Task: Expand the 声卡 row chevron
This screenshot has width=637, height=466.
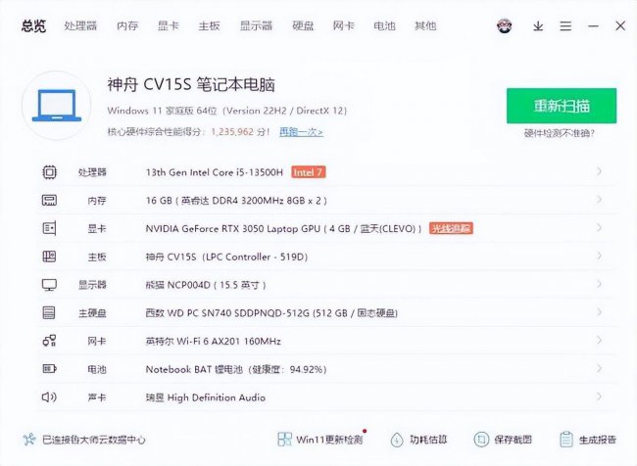Action: coord(599,396)
